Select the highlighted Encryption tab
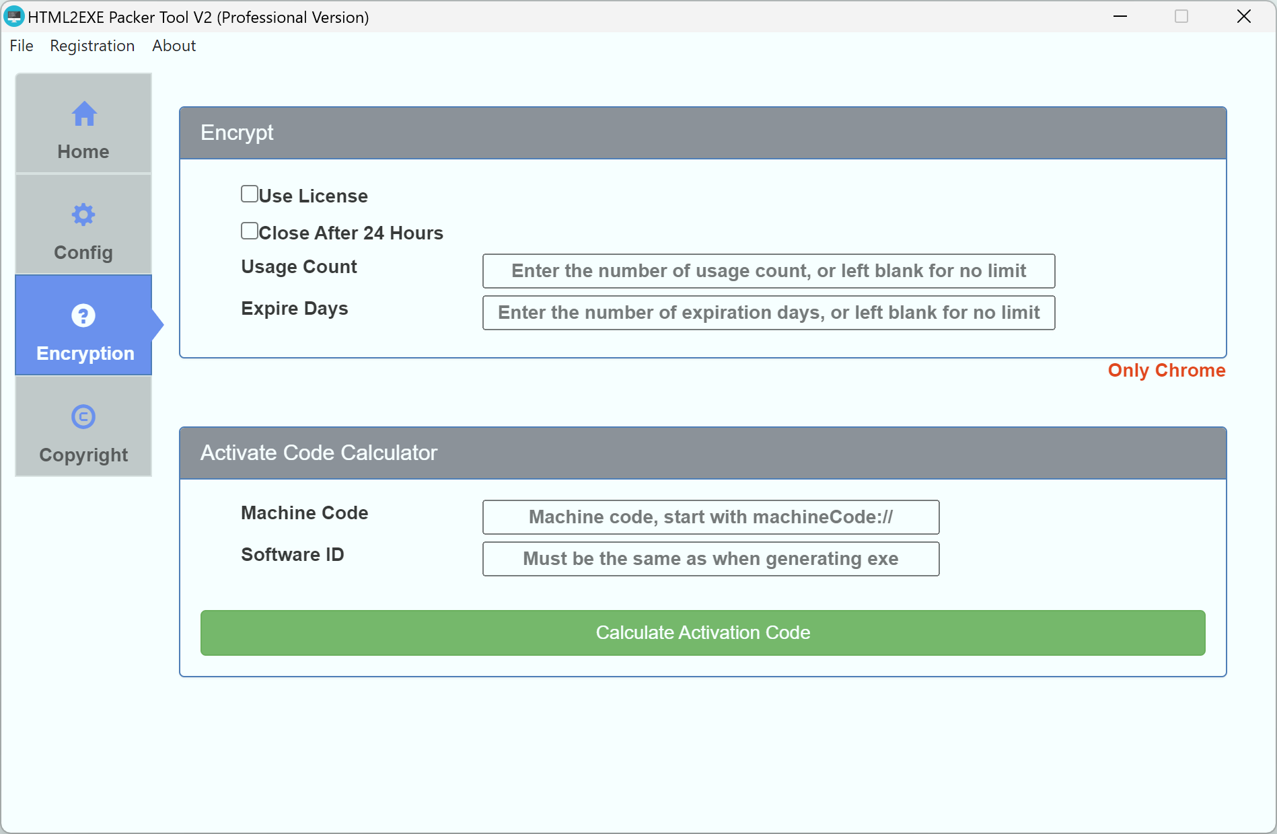The image size is (1277, 834). pyautogui.click(x=83, y=325)
